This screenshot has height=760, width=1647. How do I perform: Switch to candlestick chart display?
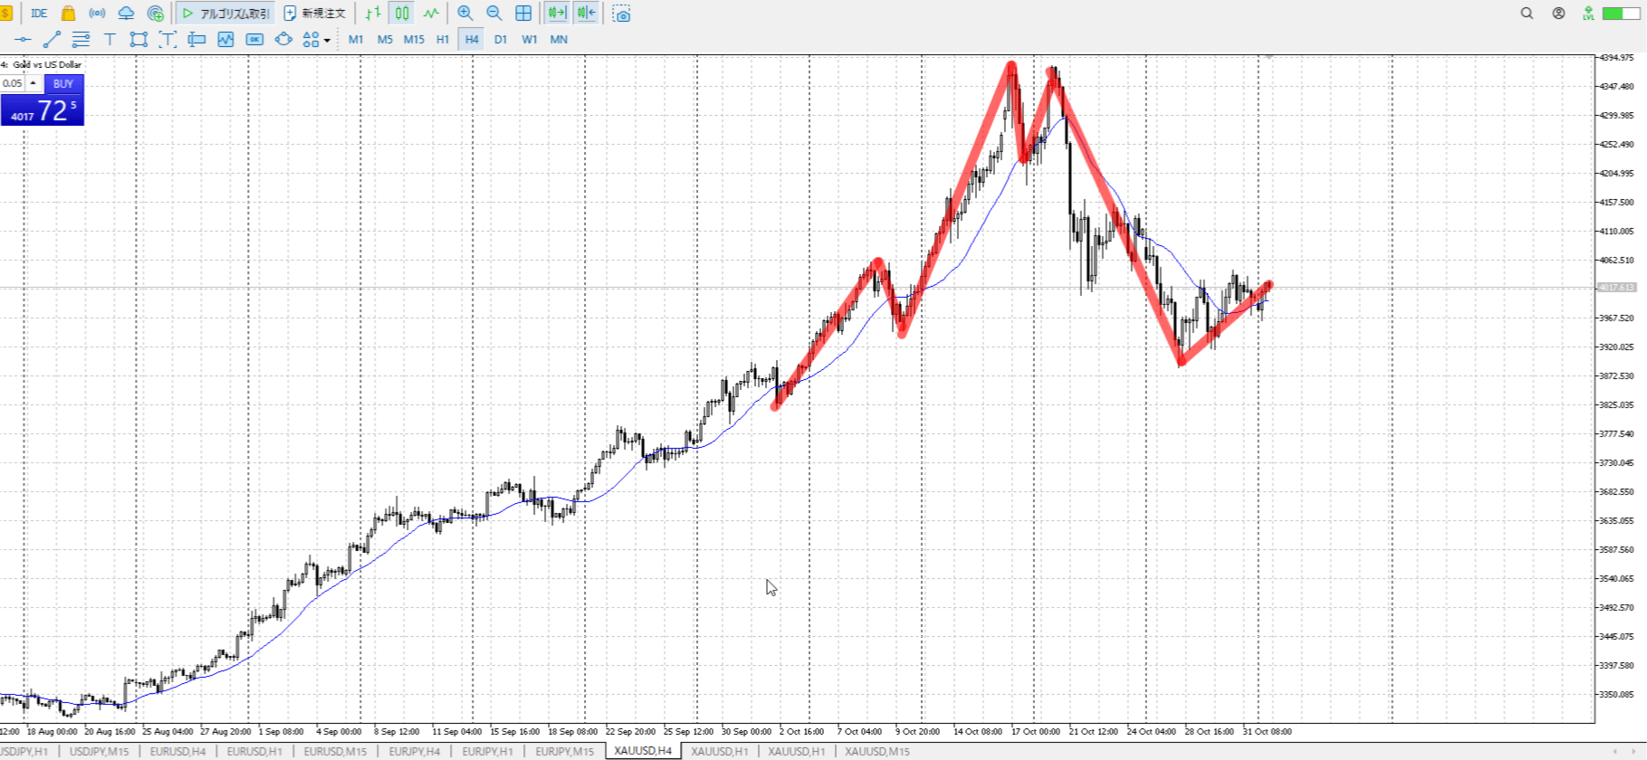(402, 14)
